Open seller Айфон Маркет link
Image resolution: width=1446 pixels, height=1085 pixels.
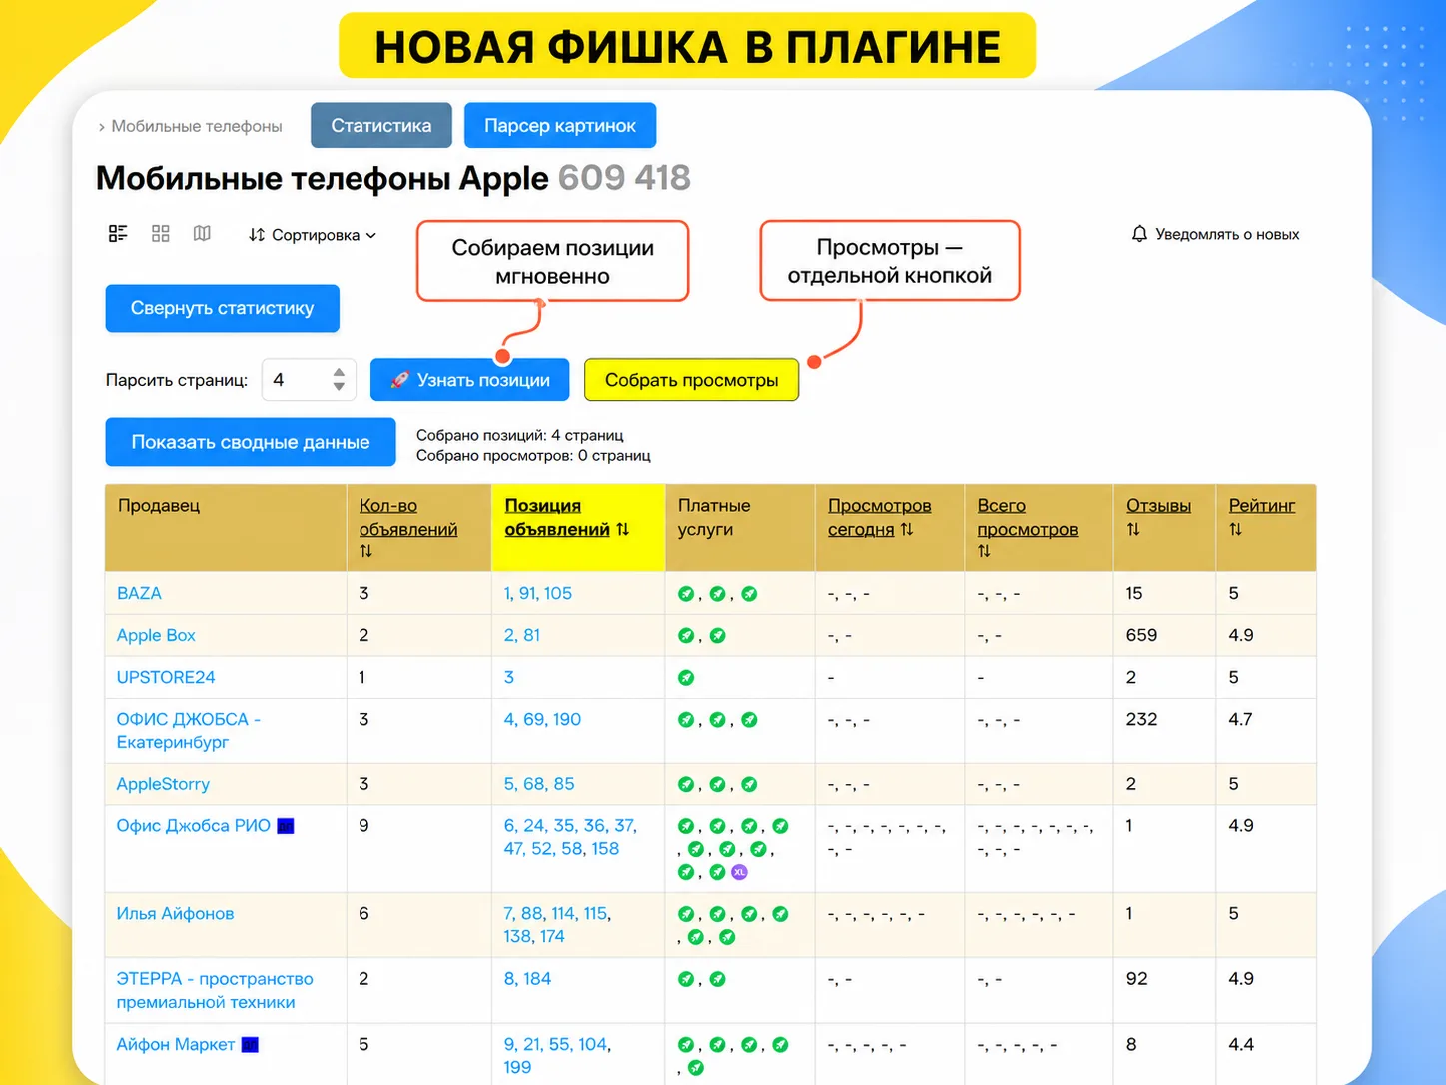point(176,1045)
